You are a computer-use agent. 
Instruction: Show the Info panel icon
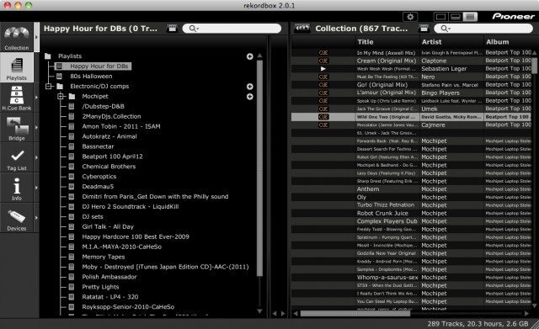tap(17, 188)
